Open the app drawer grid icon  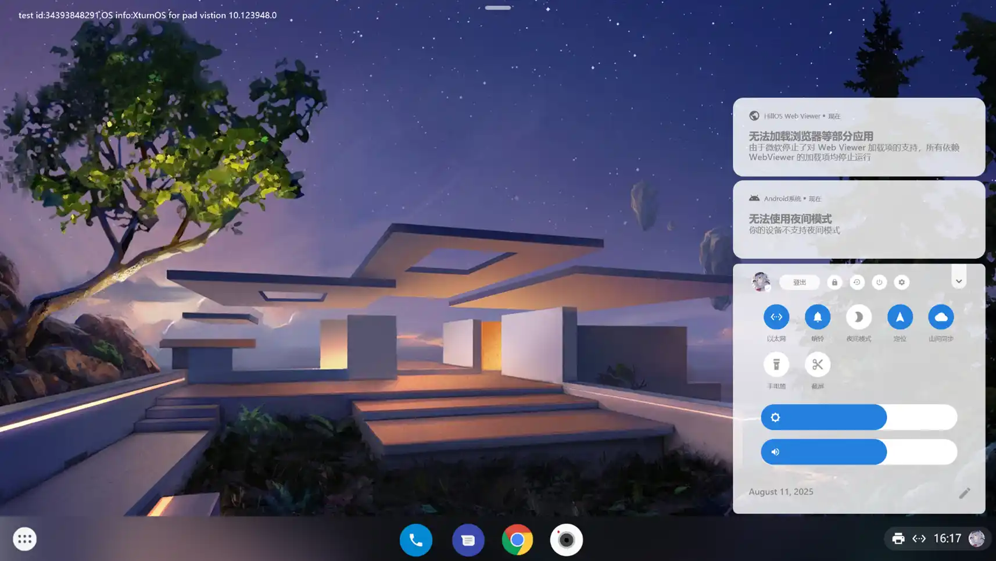coord(24,539)
